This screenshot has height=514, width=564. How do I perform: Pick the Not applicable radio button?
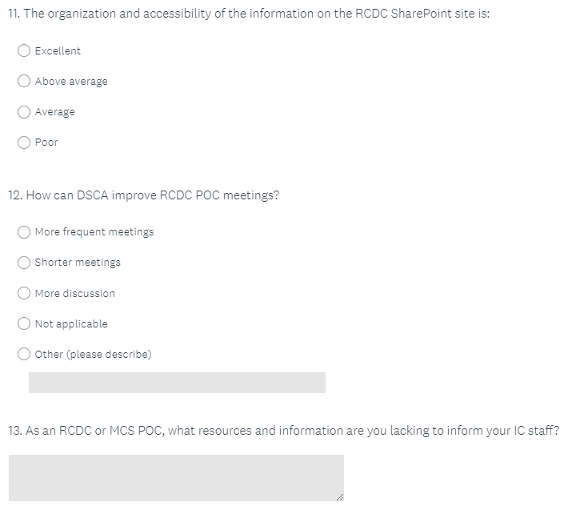coord(25,323)
